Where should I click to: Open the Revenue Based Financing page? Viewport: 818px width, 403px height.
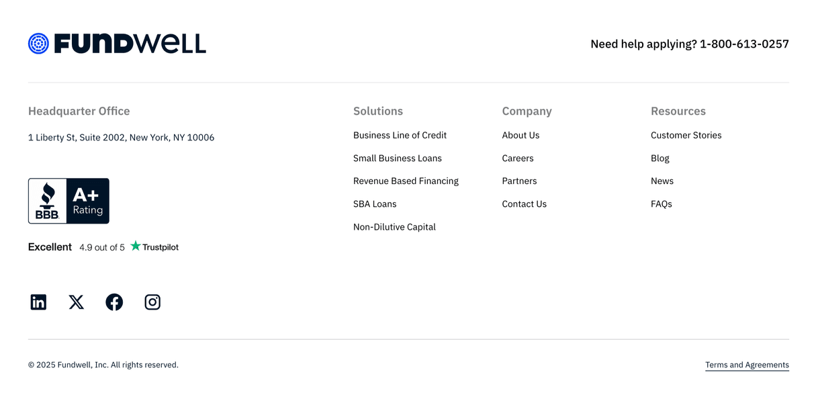click(406, 181)
